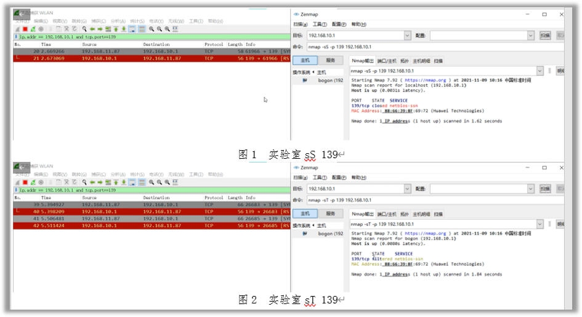Screen dimensions: 582x317
Task: Click command field nmap -sS -p 139
Action: tap(436, 47)
